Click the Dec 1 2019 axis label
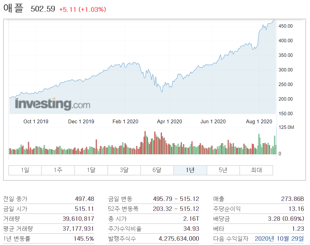The height and width of the screenshot is (245, 310). click(x=81, y=121)
